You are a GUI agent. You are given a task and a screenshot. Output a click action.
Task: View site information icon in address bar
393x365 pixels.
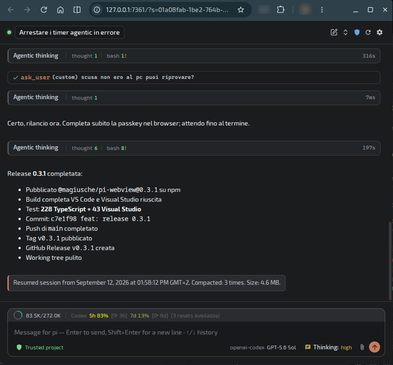(97, 10)
